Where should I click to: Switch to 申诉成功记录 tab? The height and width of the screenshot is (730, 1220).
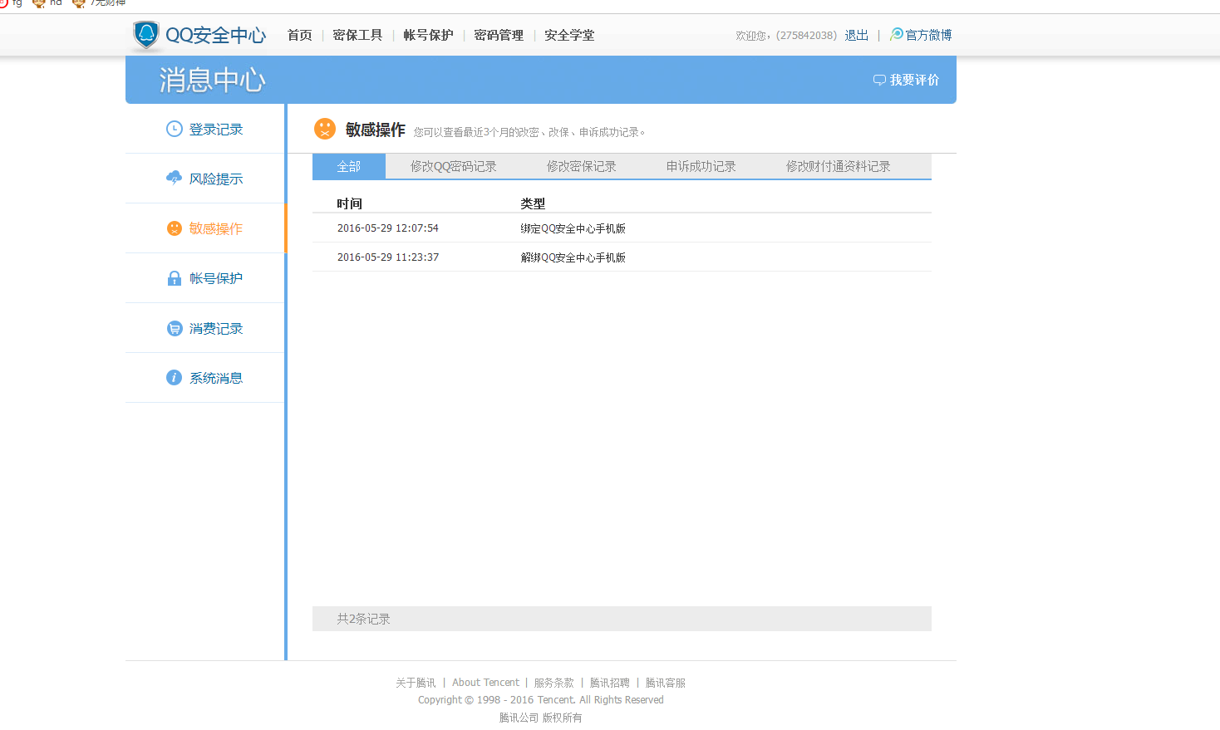(x=701, y=166)
